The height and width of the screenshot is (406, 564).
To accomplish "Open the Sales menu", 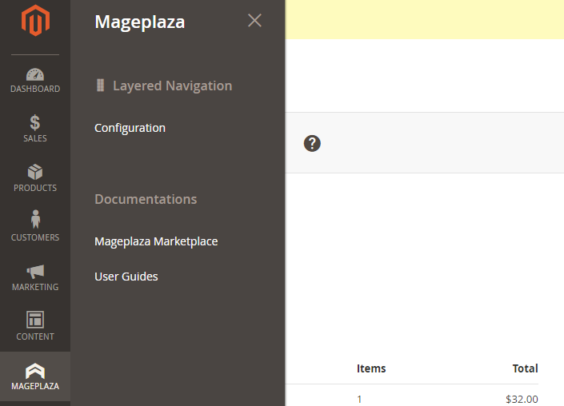I will point(35,129).
